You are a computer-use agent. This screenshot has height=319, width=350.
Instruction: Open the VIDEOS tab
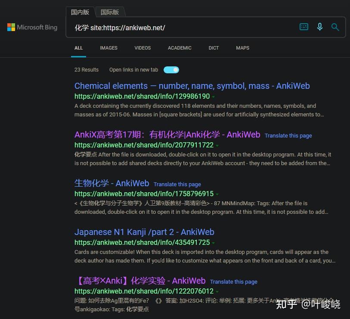pyautogui.click(x=142, y=48)
